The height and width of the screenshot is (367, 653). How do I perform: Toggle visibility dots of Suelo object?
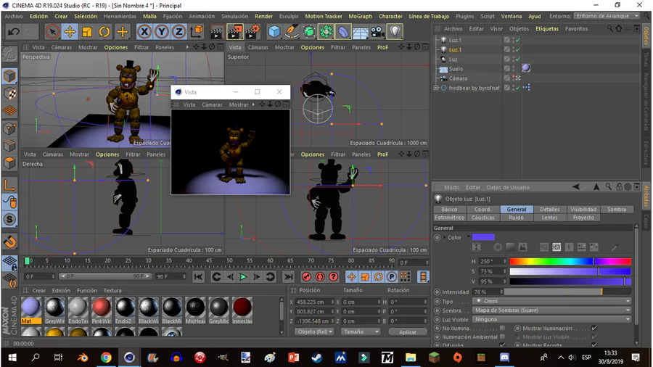point(514,69)
